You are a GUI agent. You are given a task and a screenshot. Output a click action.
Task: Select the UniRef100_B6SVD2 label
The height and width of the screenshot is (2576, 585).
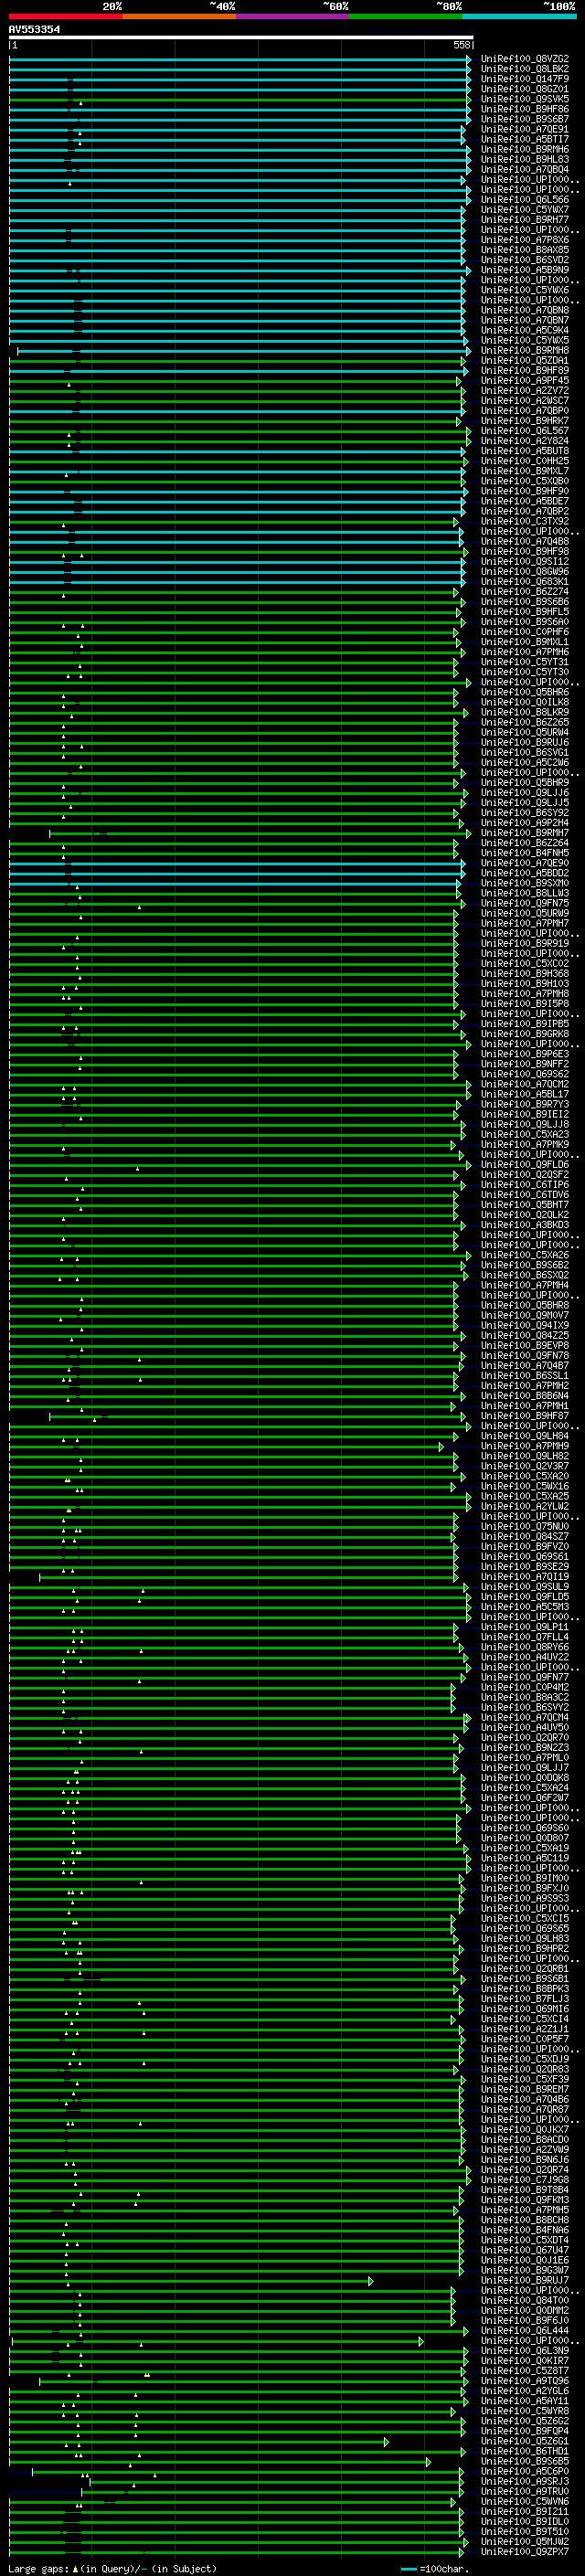(525, 260)
